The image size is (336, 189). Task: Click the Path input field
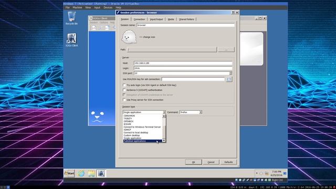tap(172, 49)
